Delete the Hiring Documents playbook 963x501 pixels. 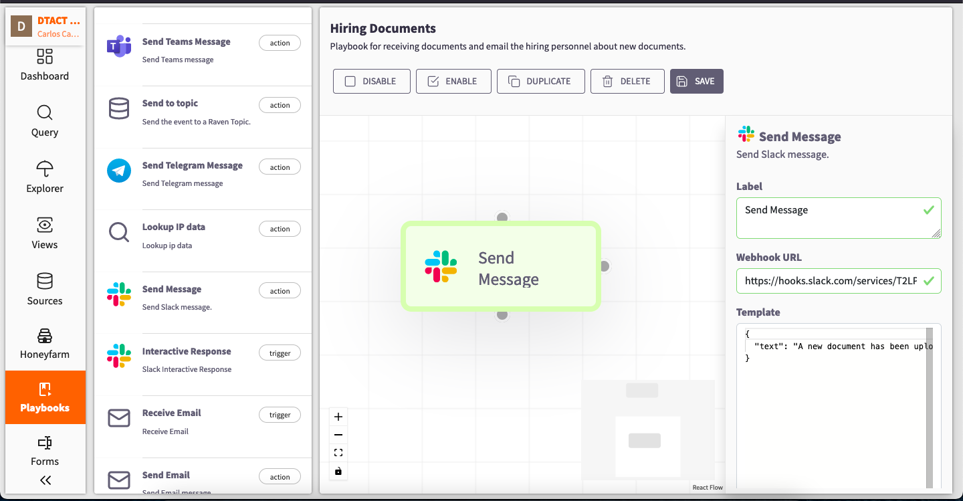pos(627,81)
